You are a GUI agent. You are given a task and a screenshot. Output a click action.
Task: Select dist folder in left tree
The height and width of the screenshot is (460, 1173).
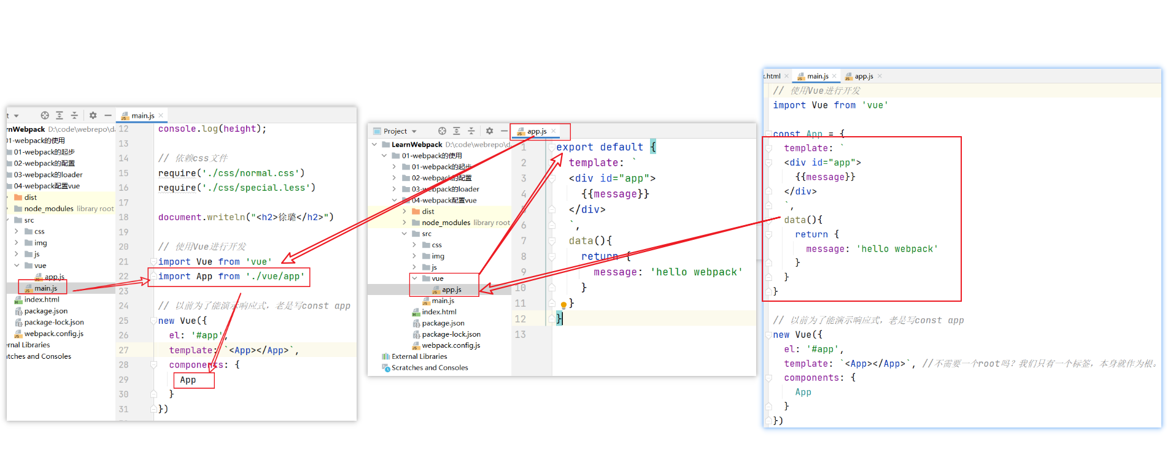pyautogui.click(x=26, y=197)
